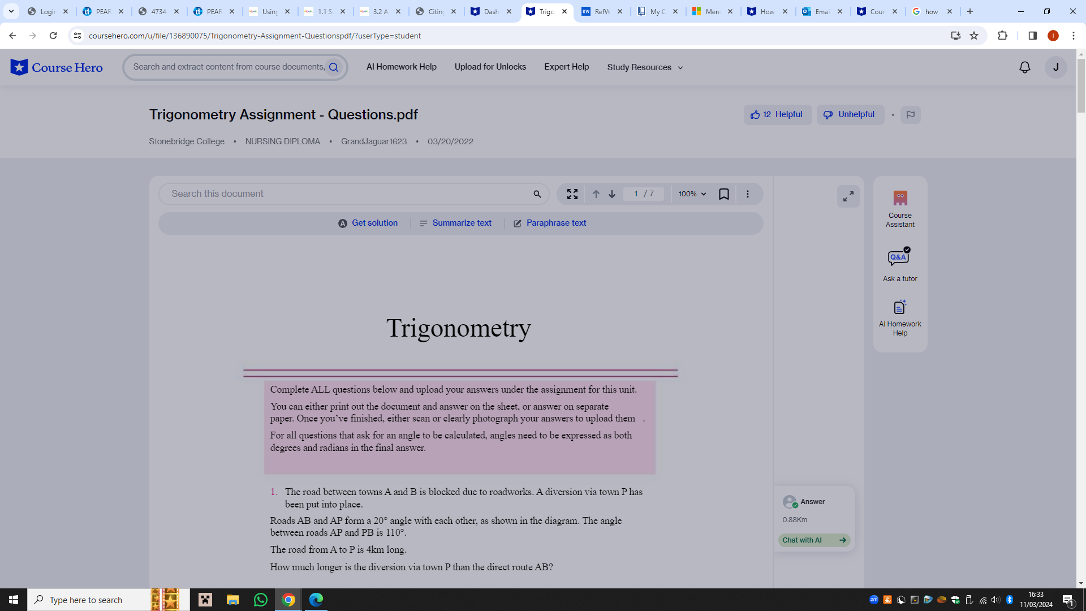Mark the document as Unhelpful

tap(850, 114)
